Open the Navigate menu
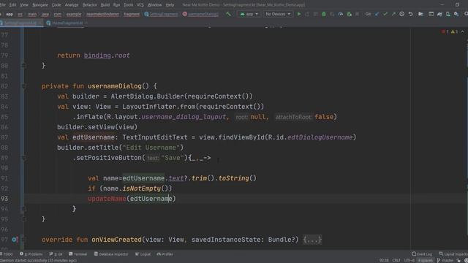Screen dimensions: 468x263 tap(40, 5)
